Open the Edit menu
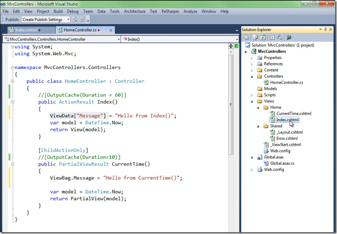This screenshot has width=337, height=234. tap(16, 12)
